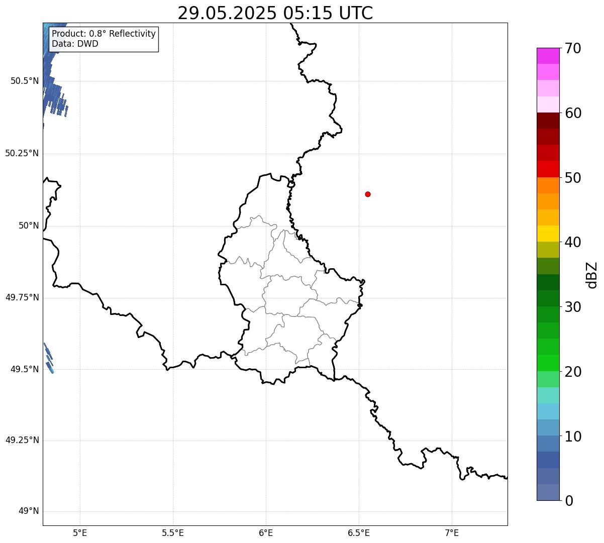Click the colorbar tick label 10

pos(573,437)
